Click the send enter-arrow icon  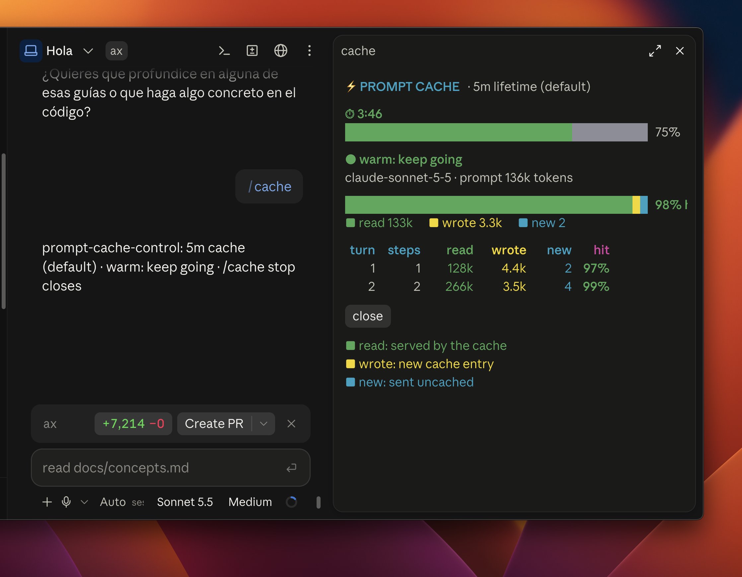[291, 468]
